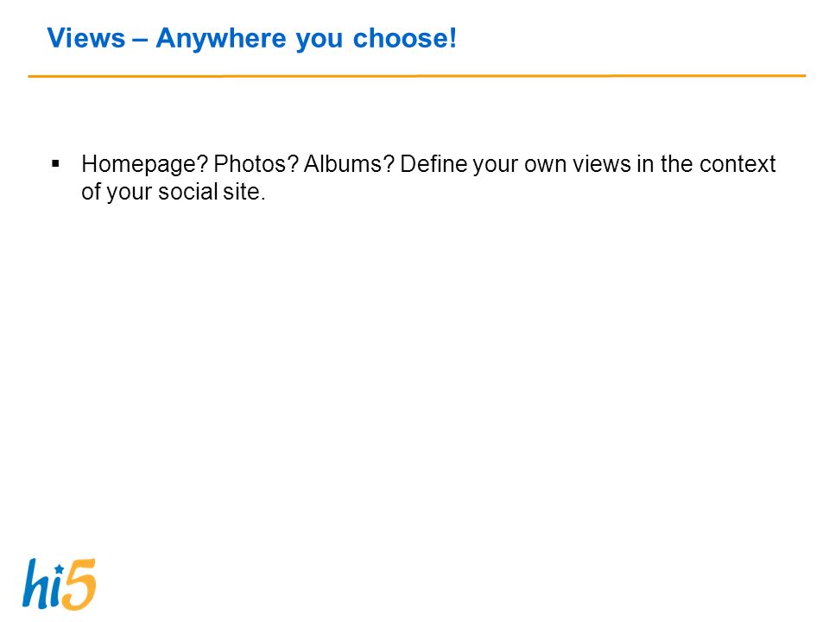Image resolution: width=829 pixels, height=622 pixels.
Task: Click the word 'Albums?' in the bullet
Action: click(349, 164)
